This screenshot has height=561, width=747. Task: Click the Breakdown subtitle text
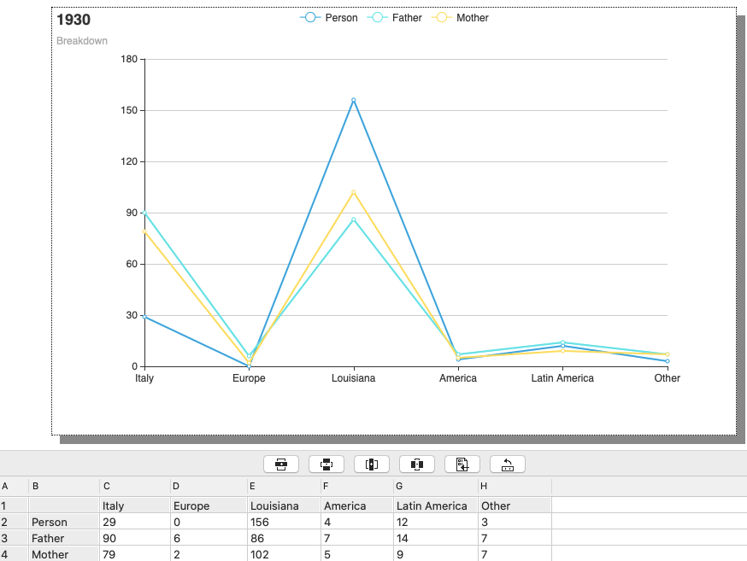[x=82, y=41]
